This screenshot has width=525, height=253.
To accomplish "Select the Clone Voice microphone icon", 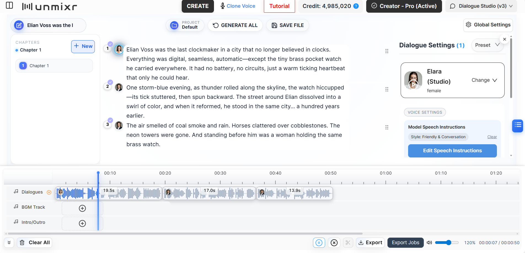I will (222, 6).
